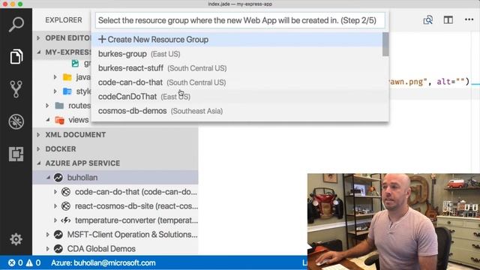Screen dimensions: 480x270
Task: Expand the XML DOCUMENT section
Action: tap(38, 135)
